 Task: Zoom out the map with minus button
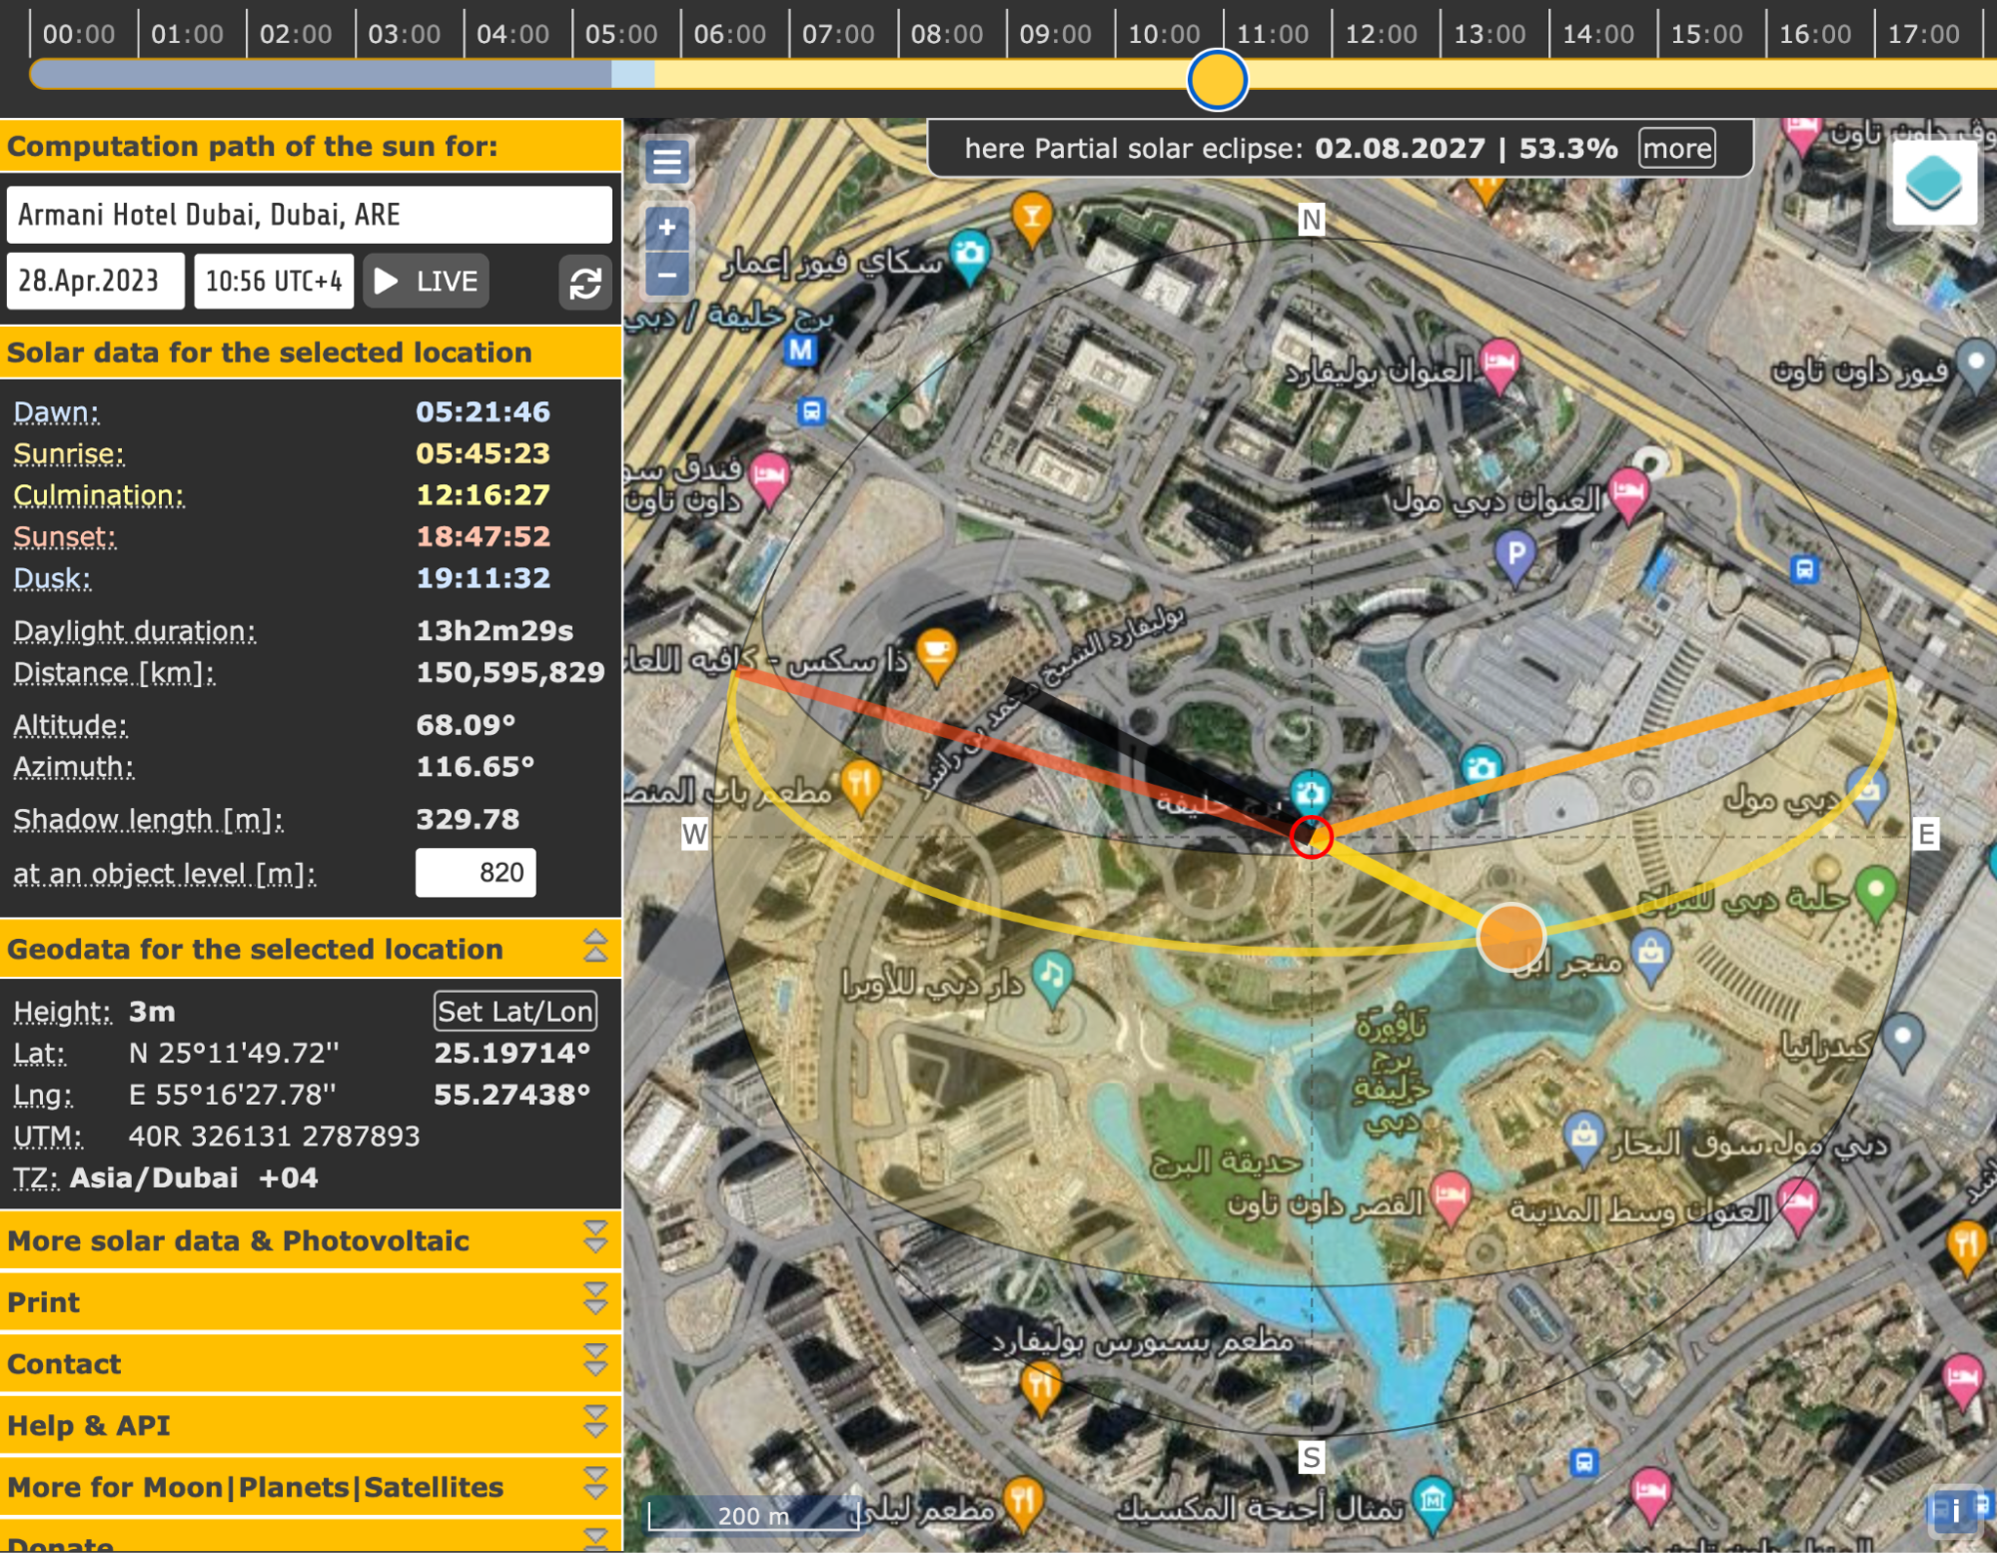[x=666, y=274]
